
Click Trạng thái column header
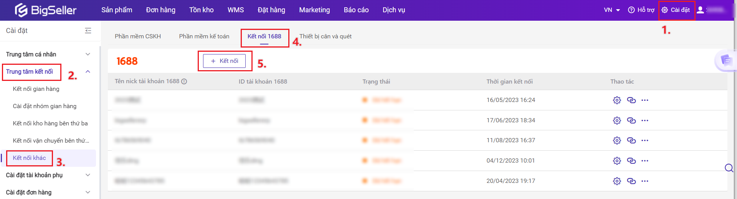point(376,82)
